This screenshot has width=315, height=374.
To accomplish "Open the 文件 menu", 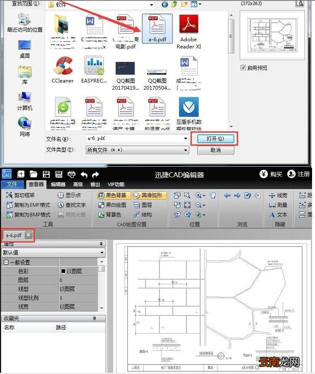I will (12, 184).
